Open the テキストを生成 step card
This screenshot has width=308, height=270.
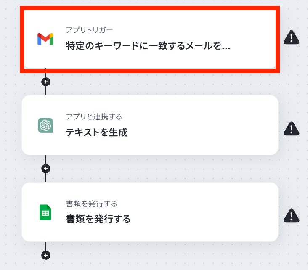[x=150, y=125]
